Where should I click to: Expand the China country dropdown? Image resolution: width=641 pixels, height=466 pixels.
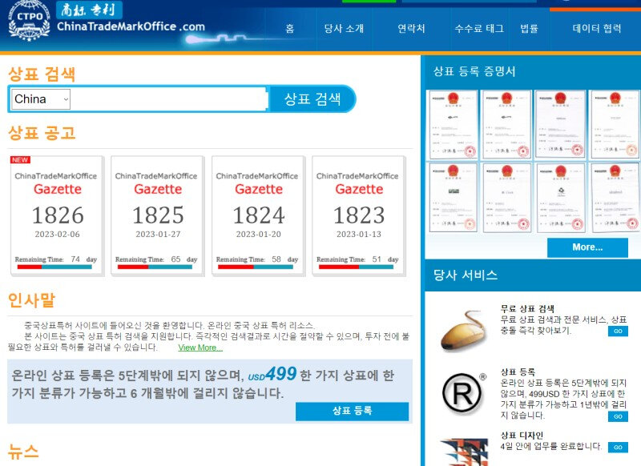(x=41, y=99)
